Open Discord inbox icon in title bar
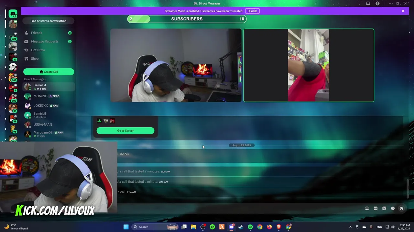The image size is (414, 232). [x=368, y=4]
